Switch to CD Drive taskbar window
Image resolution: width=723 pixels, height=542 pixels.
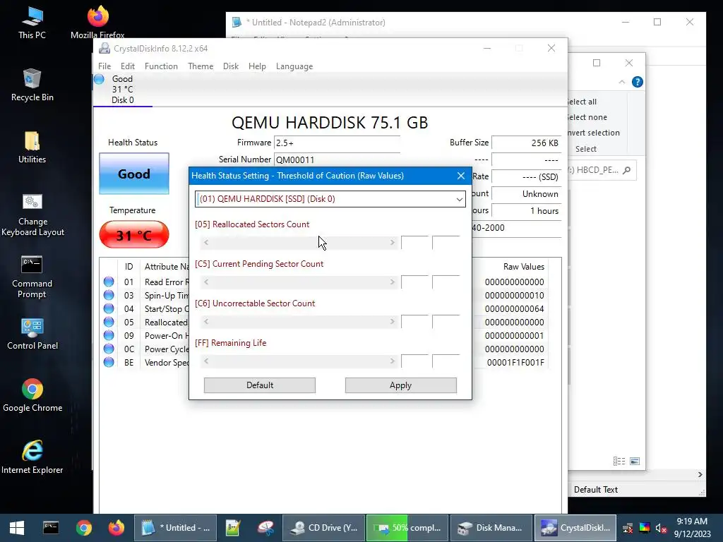point(323,528)
